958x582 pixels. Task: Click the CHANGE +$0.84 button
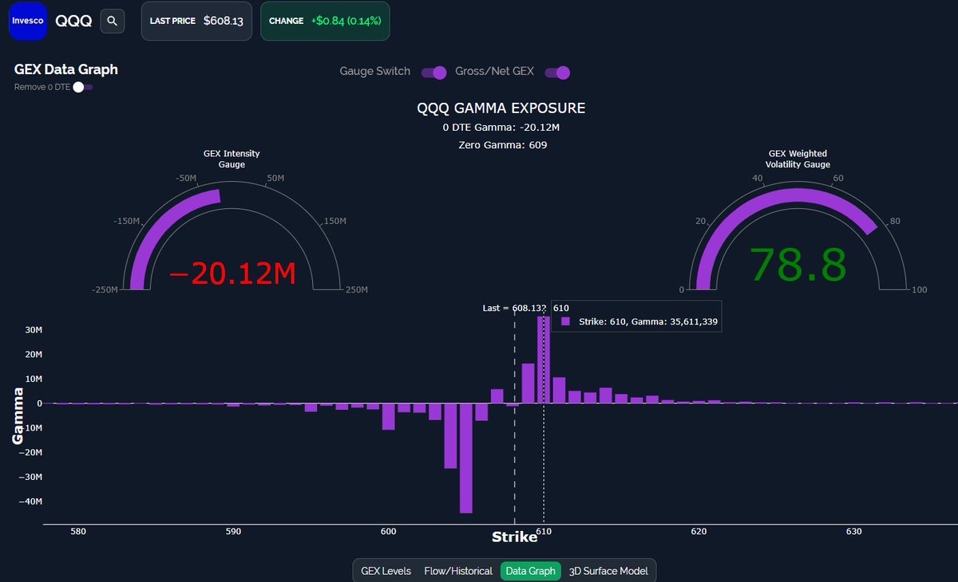click(x=324, y=21)
